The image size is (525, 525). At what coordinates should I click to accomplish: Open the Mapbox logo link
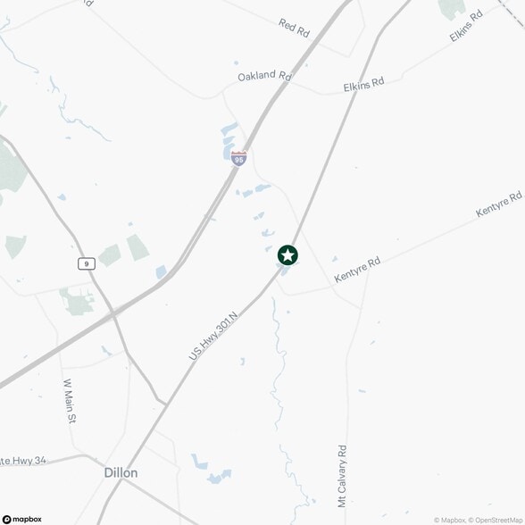[22, 519]
